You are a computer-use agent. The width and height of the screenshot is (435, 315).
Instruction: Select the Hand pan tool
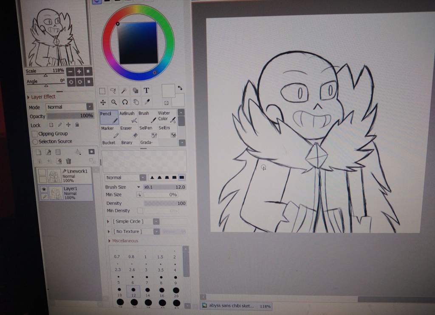click(136, 102)
